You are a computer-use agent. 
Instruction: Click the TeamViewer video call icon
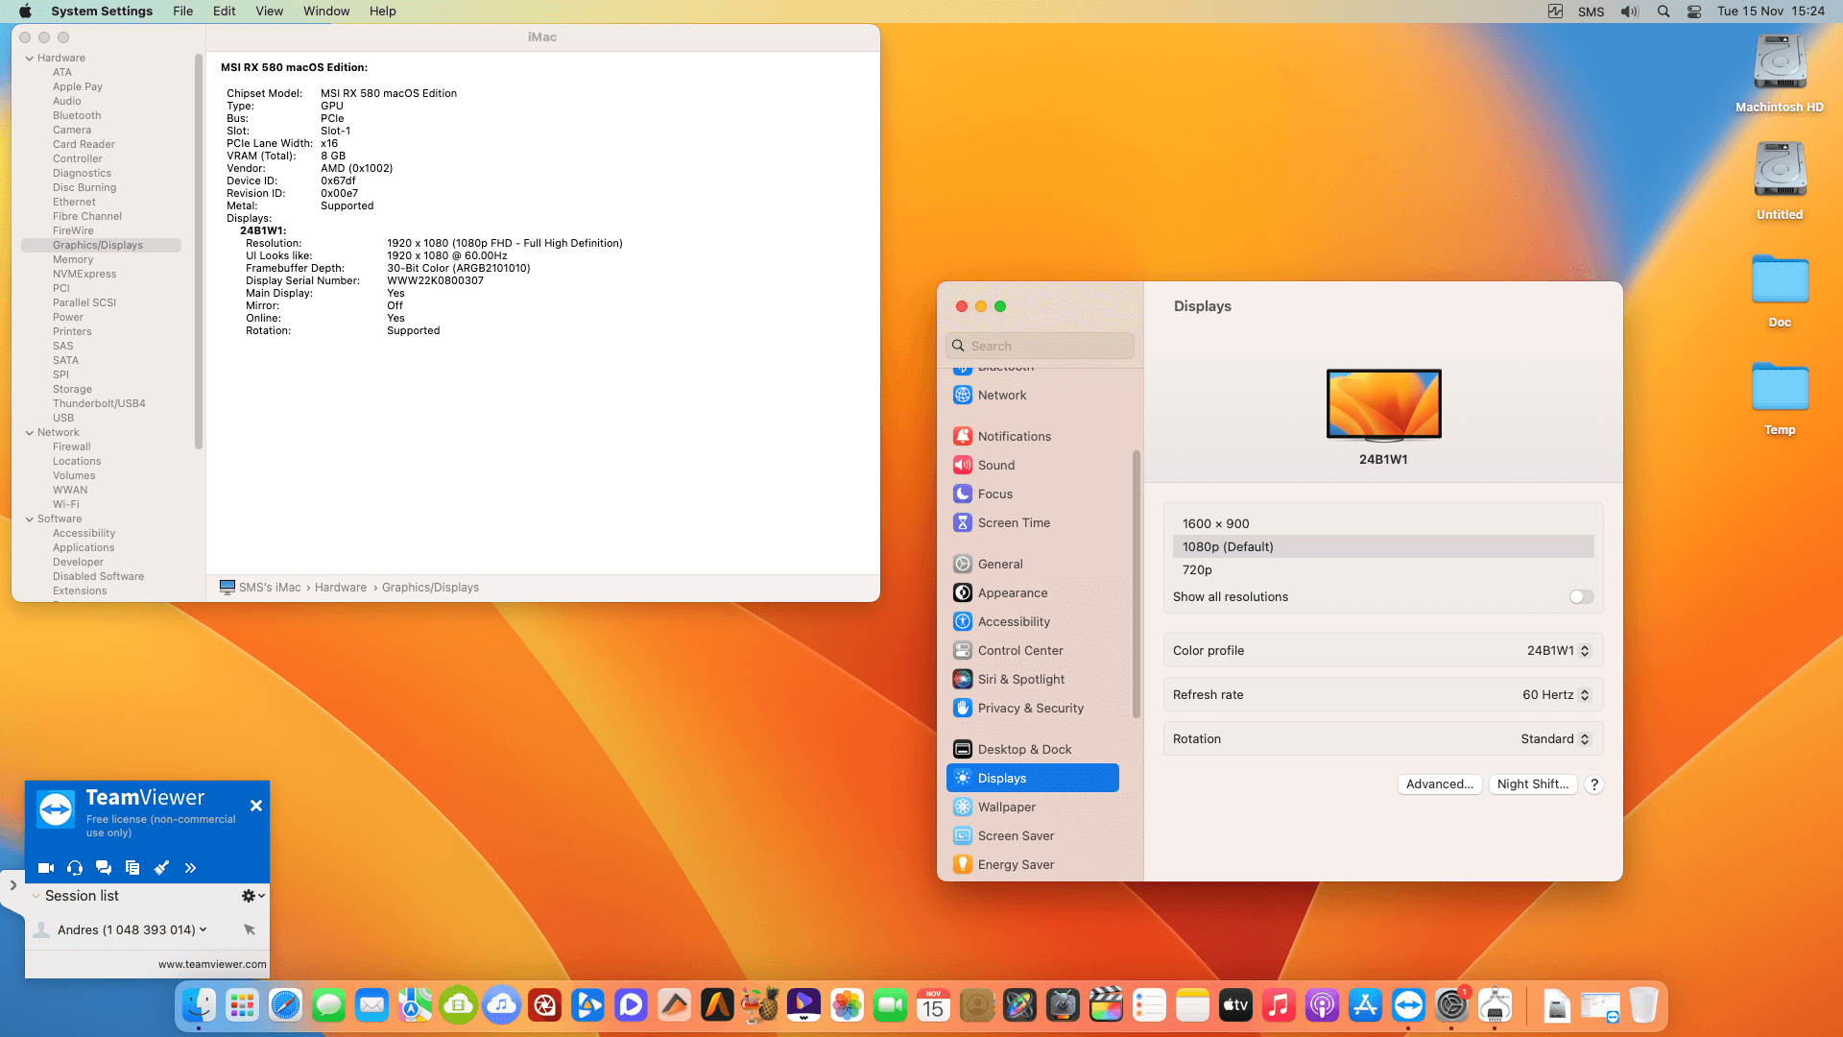(x=45, y=868)
